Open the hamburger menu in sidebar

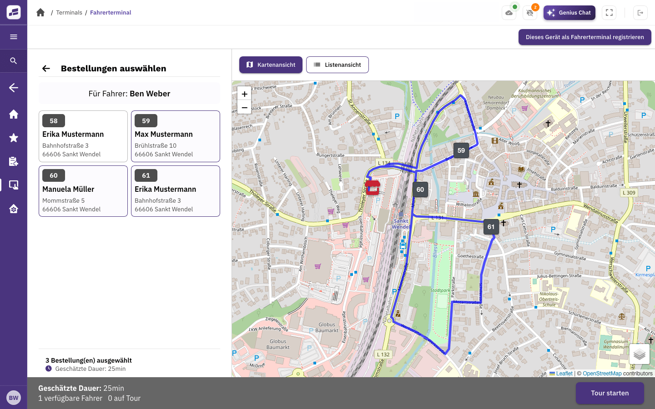(x=14, y=37)
